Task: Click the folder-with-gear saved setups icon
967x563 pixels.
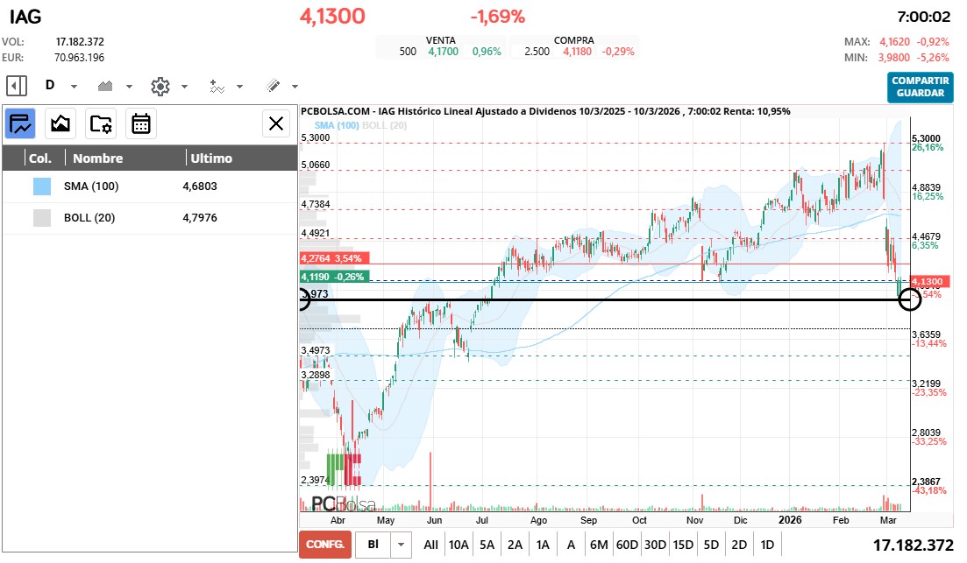Action: pyautogui.click(x=100, y=123)
